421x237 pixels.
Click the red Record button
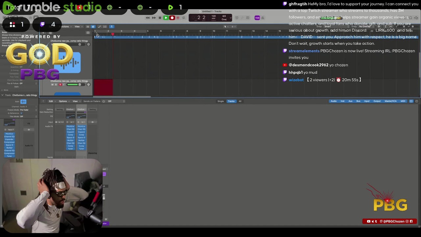(x=172, y=18)
